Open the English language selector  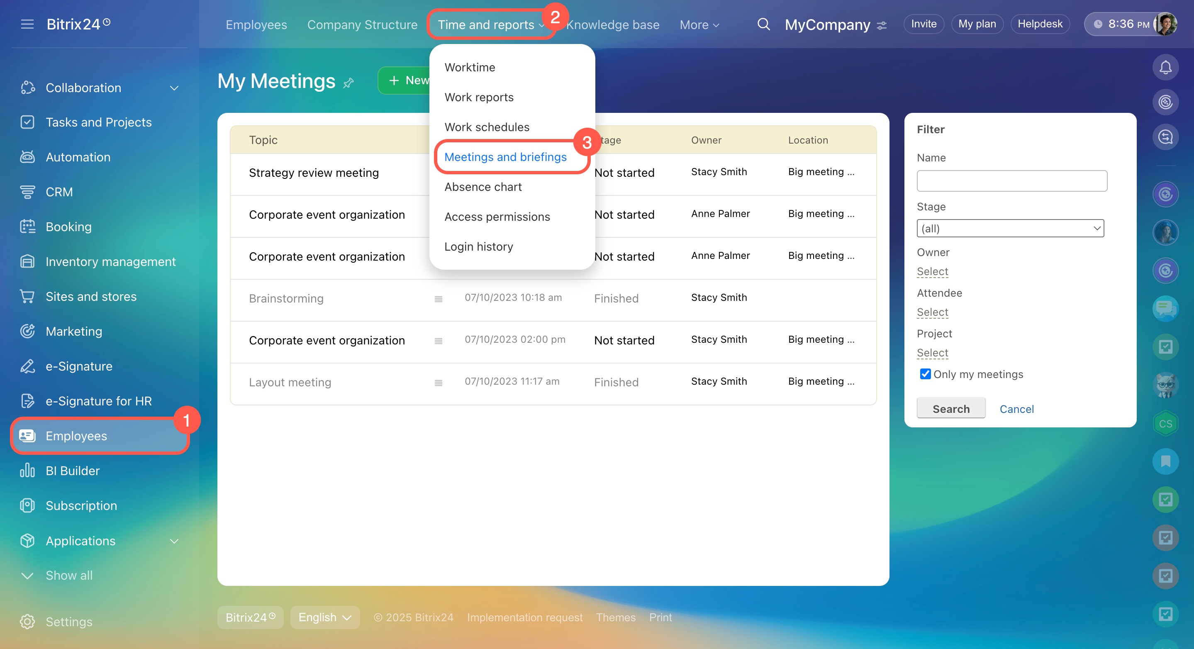tap(325, 617)
